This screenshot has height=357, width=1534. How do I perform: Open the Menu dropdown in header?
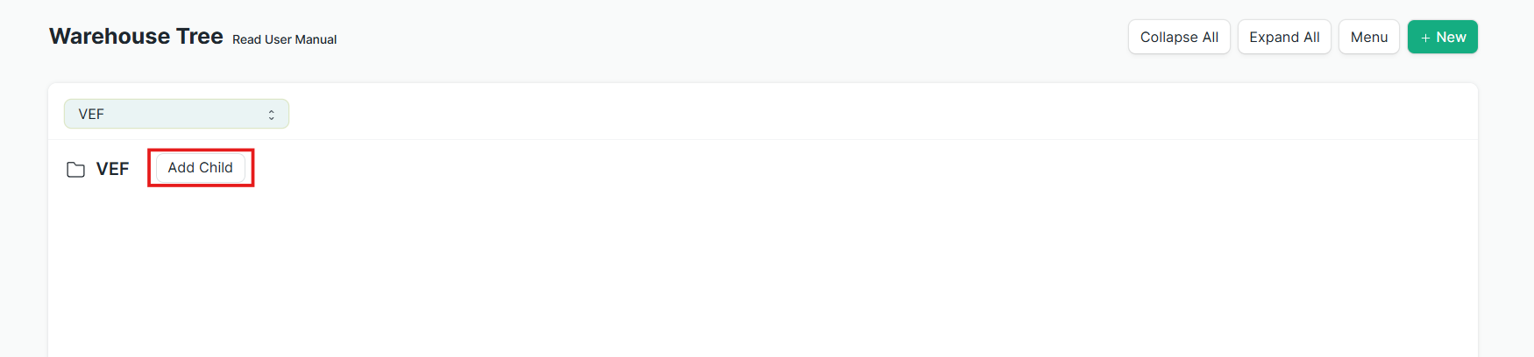tap(1369, 37)
